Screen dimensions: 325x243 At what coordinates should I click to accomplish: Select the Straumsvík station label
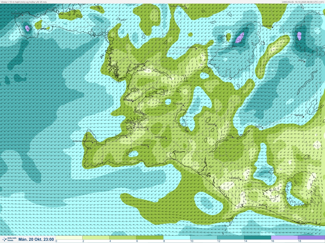coord(120,136)
